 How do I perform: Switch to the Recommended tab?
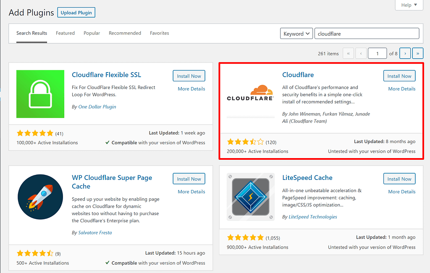coord(125,33)
